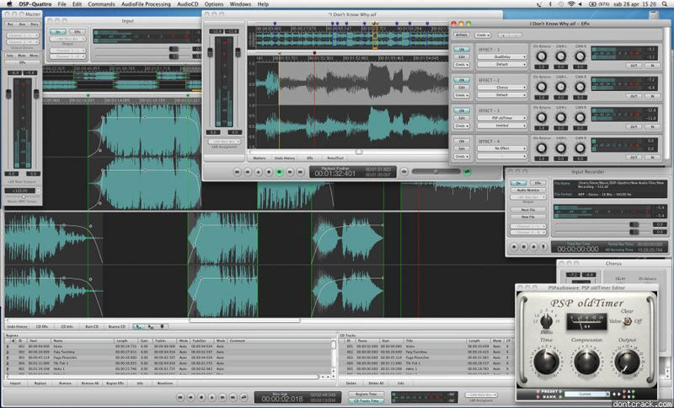Click volume icon in macOS menu bar

(x=581, y=4)
